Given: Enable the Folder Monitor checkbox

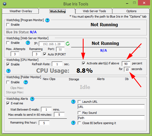Looking at the screenshot, I should pyautogui.click(x=8, y=82).
